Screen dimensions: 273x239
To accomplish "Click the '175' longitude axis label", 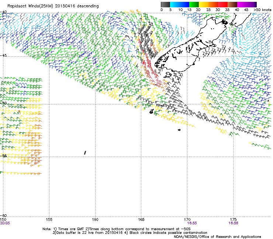I will pos(233,220).
